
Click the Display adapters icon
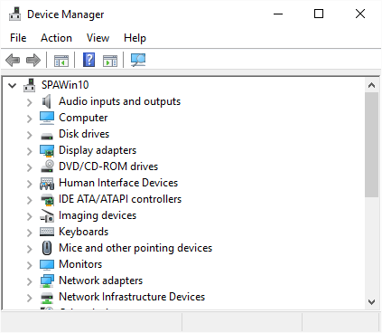coord(47,150)
